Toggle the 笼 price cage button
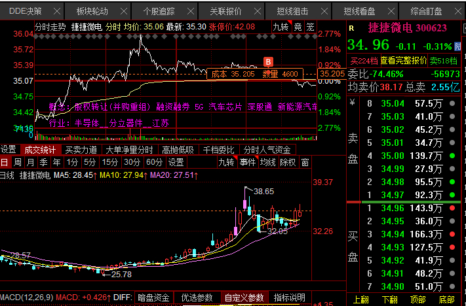This screenshot has width=466, height=306. pyautogui.click(x=310, y=27)
